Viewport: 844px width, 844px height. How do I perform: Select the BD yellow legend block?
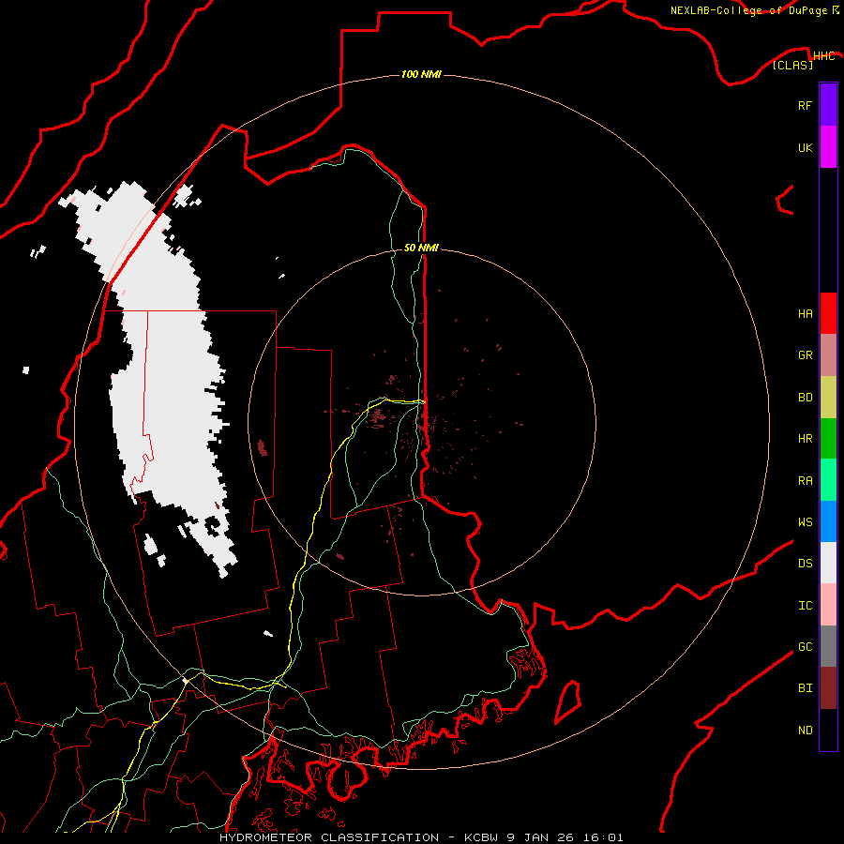point(828,398)
